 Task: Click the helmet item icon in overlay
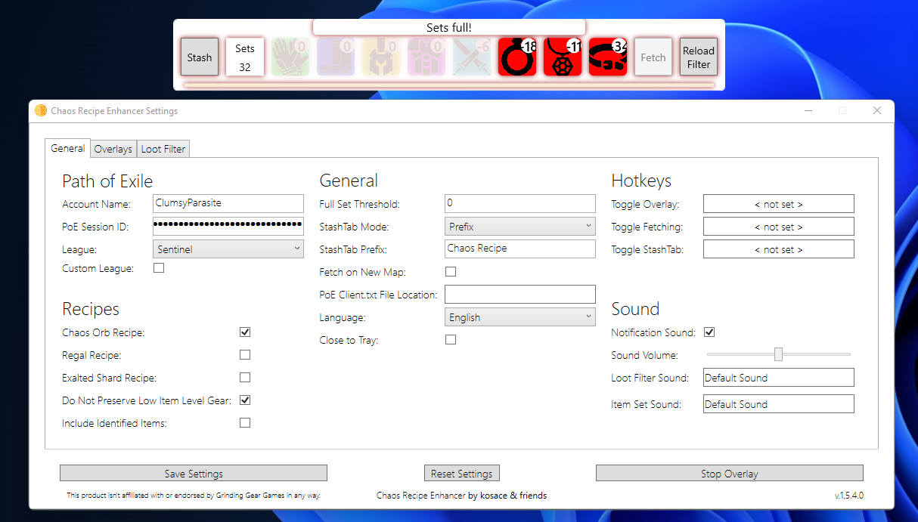381,57
